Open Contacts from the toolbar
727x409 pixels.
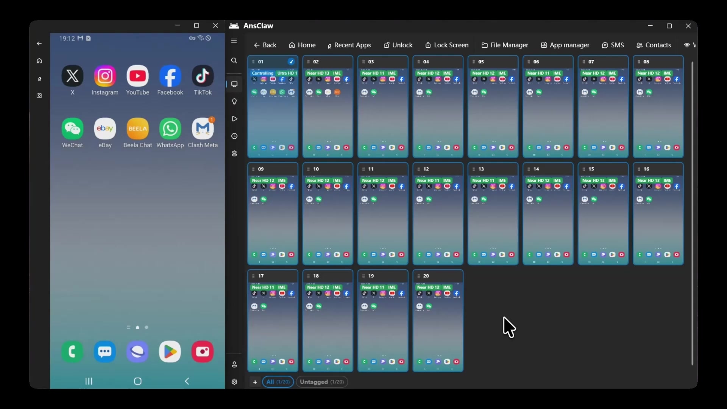(654, 45)
